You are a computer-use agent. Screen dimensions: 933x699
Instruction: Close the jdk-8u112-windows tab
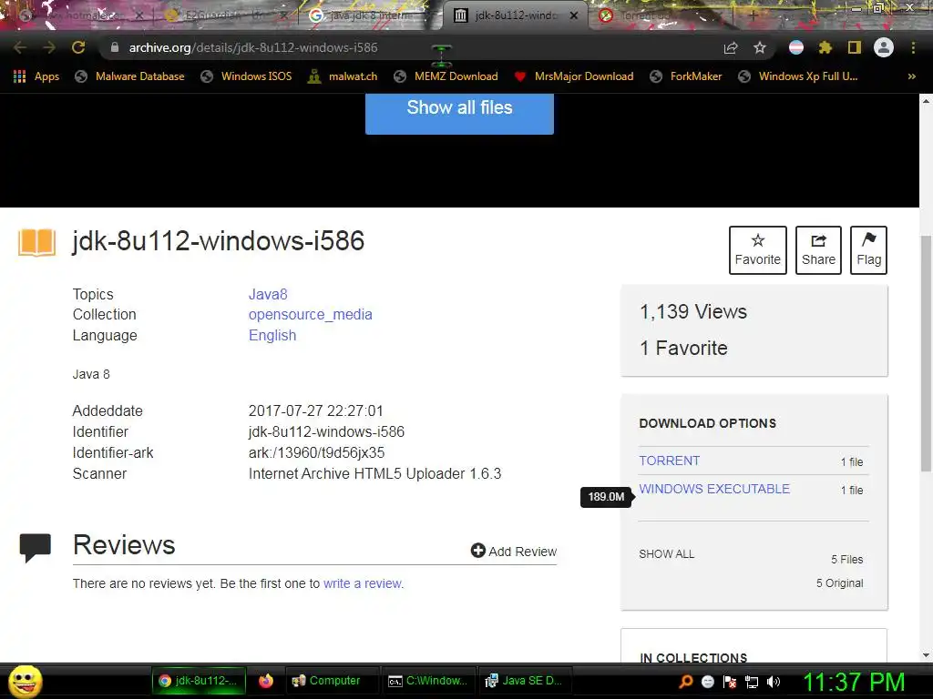click(574, 15)
